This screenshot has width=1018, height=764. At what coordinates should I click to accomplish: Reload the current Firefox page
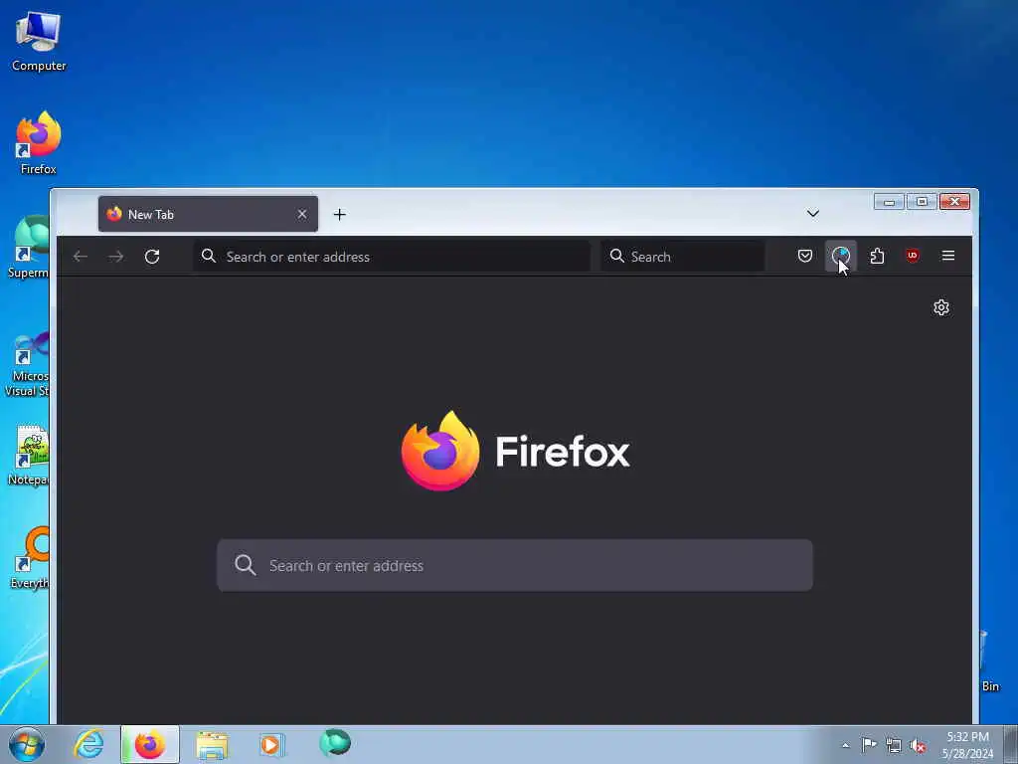pos(152,257)
